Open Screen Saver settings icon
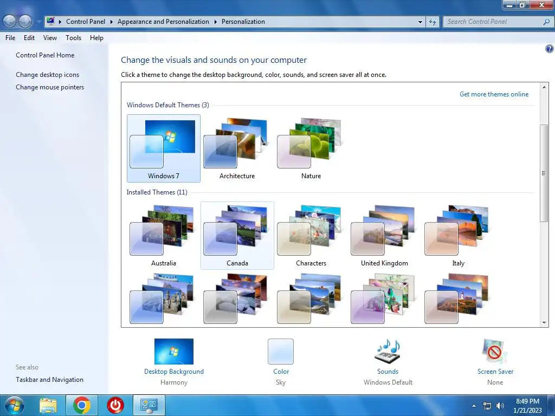The image size is (555, 416). 495,351
